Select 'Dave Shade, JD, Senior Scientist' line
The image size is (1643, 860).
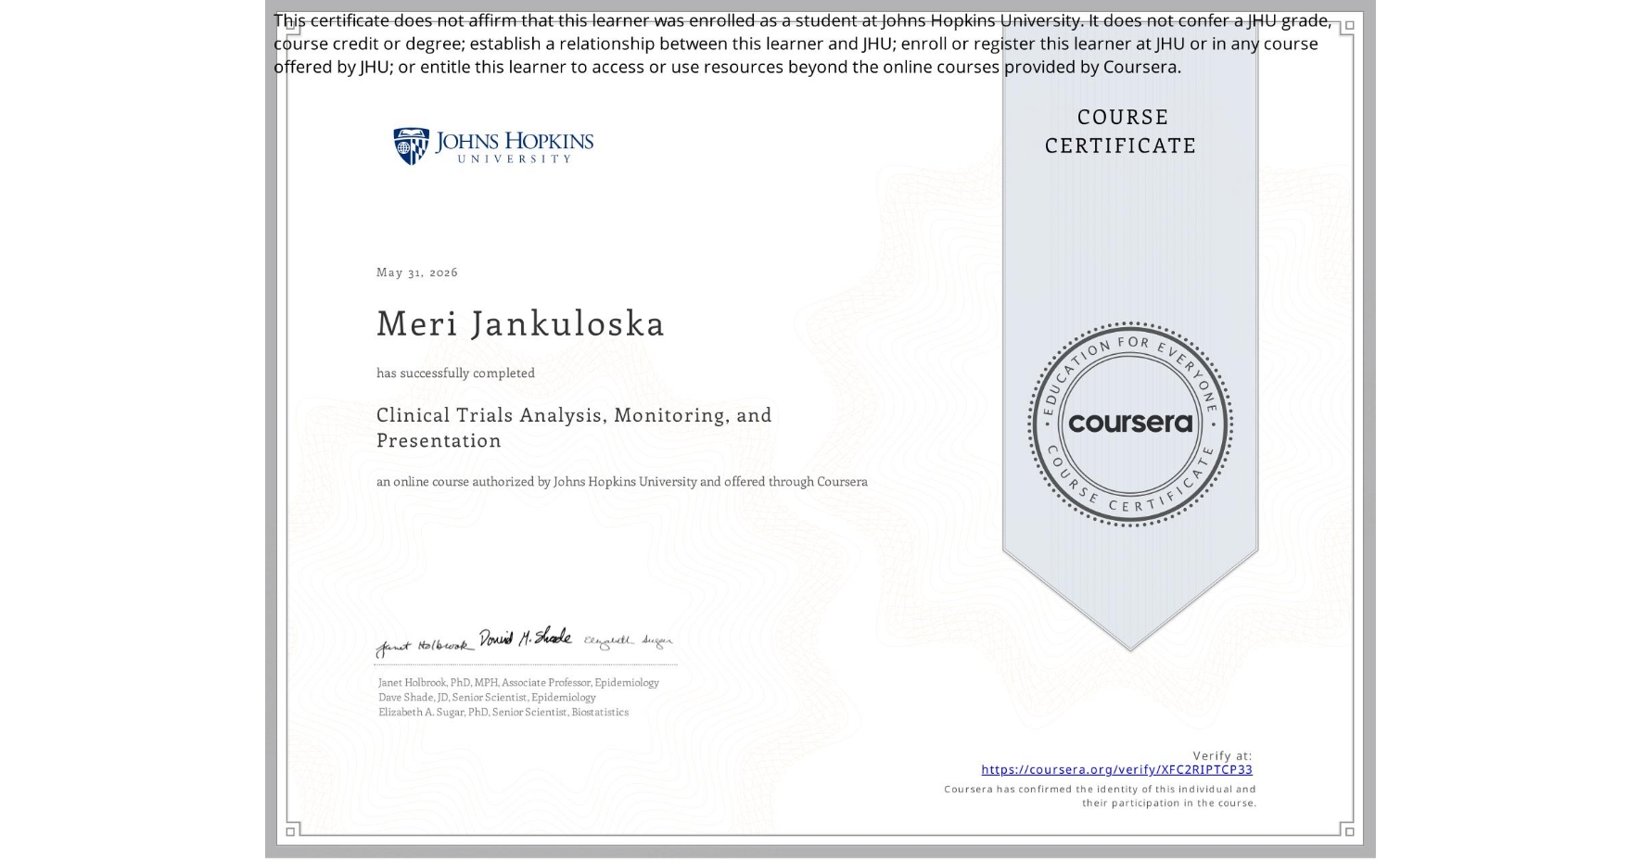pyautogui.click(x=487, y=697)
